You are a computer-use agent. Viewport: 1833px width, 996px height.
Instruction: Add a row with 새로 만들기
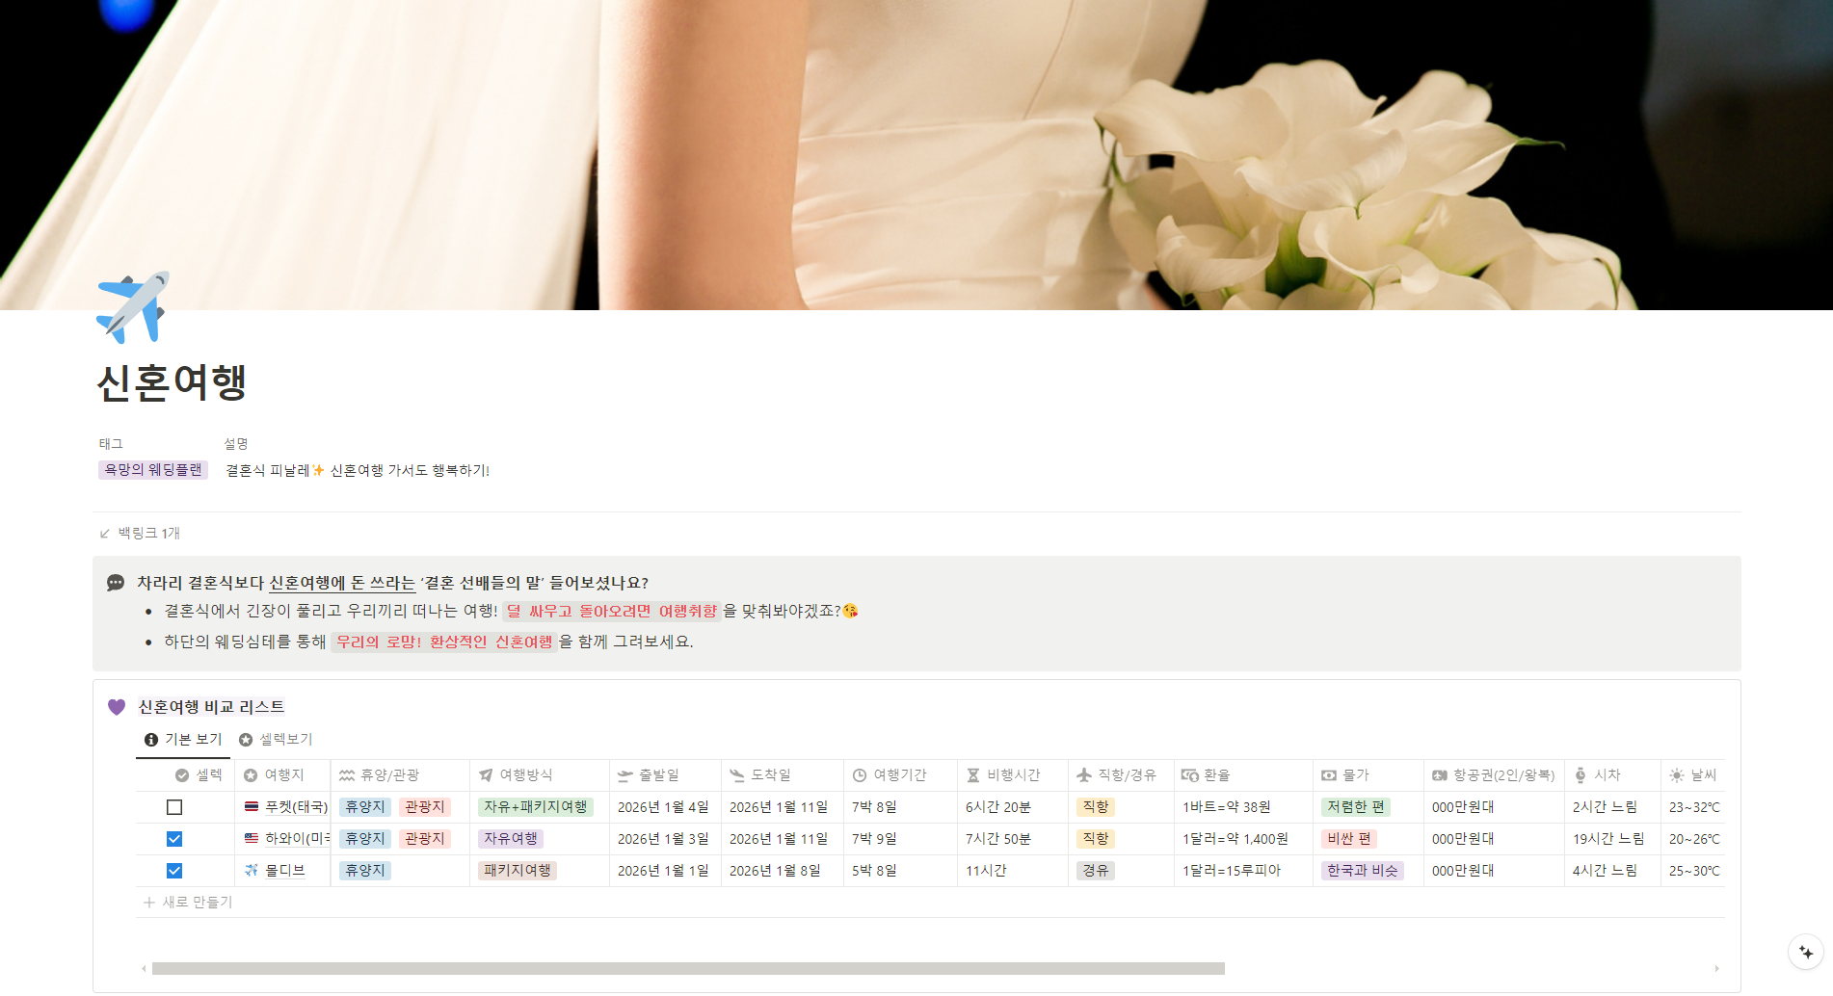[188, 903]
